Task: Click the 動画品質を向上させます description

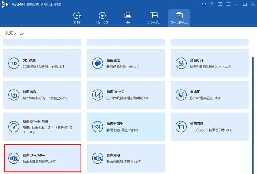Action: pyautogui.click(x=123, y=66)
